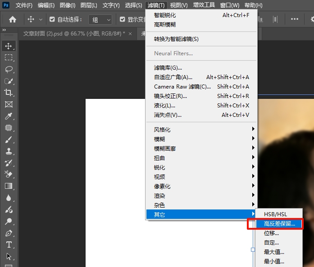This screenshot has width=314, height=267.
Task: Open the 组 auto-select dropdown
Action: [x=101, y=19]
